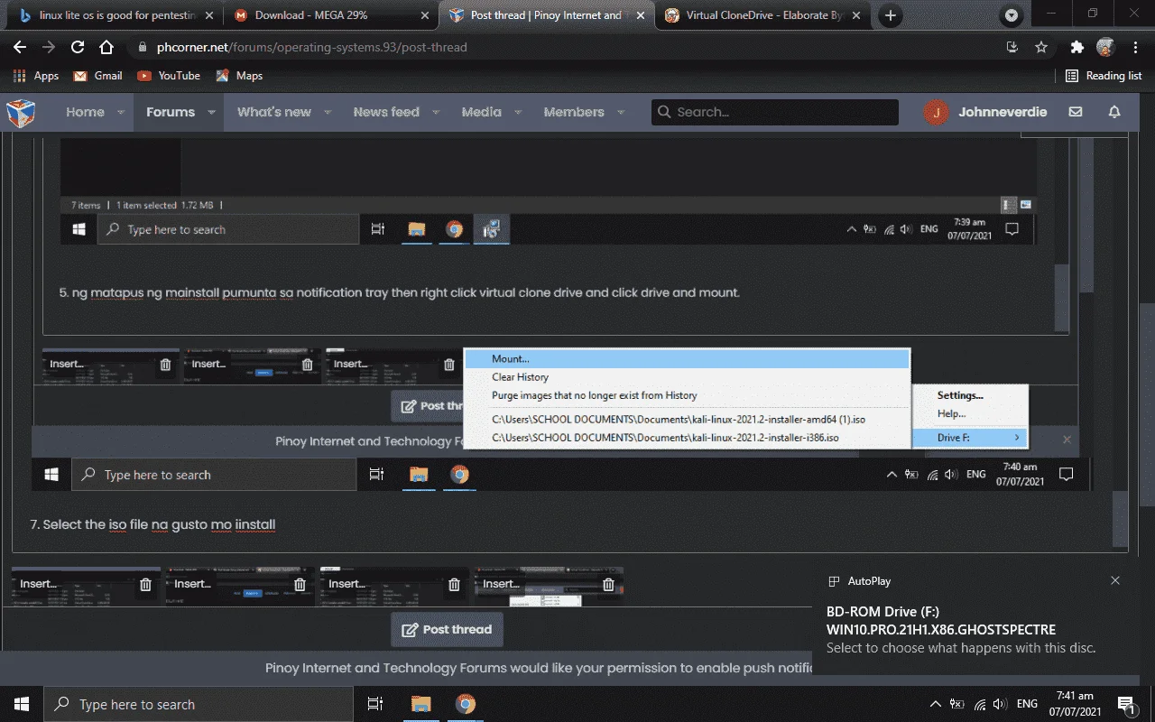Open the Forums nav item
The image size is (1155, 722).
(x=171, y=112)
